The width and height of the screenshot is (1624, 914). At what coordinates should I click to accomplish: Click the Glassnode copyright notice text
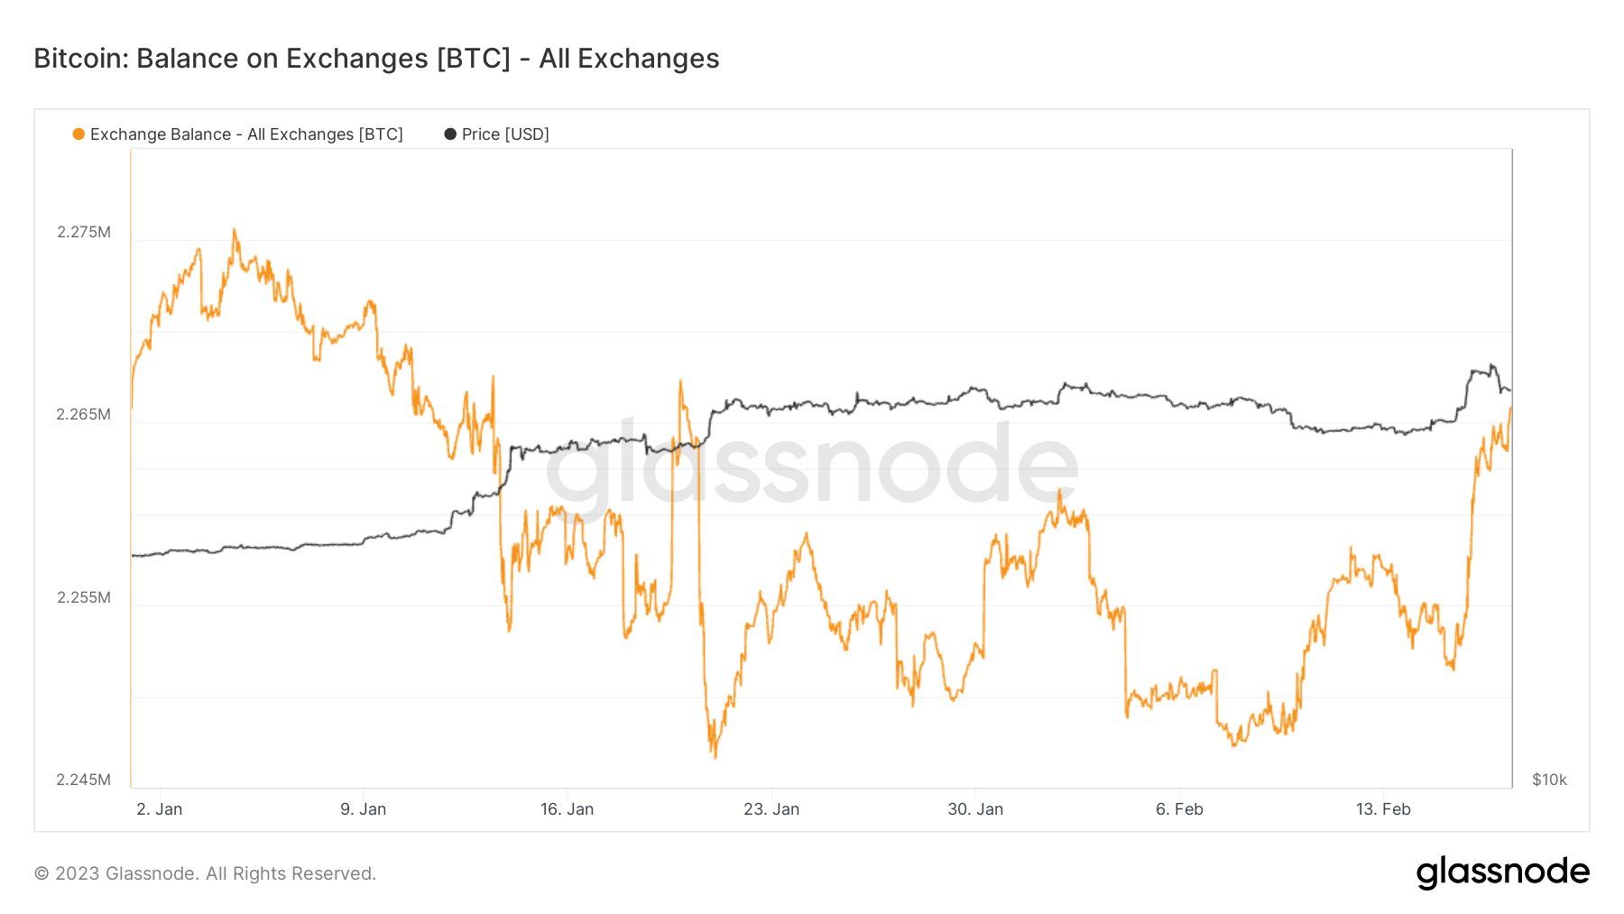click(x=205, y=873)
